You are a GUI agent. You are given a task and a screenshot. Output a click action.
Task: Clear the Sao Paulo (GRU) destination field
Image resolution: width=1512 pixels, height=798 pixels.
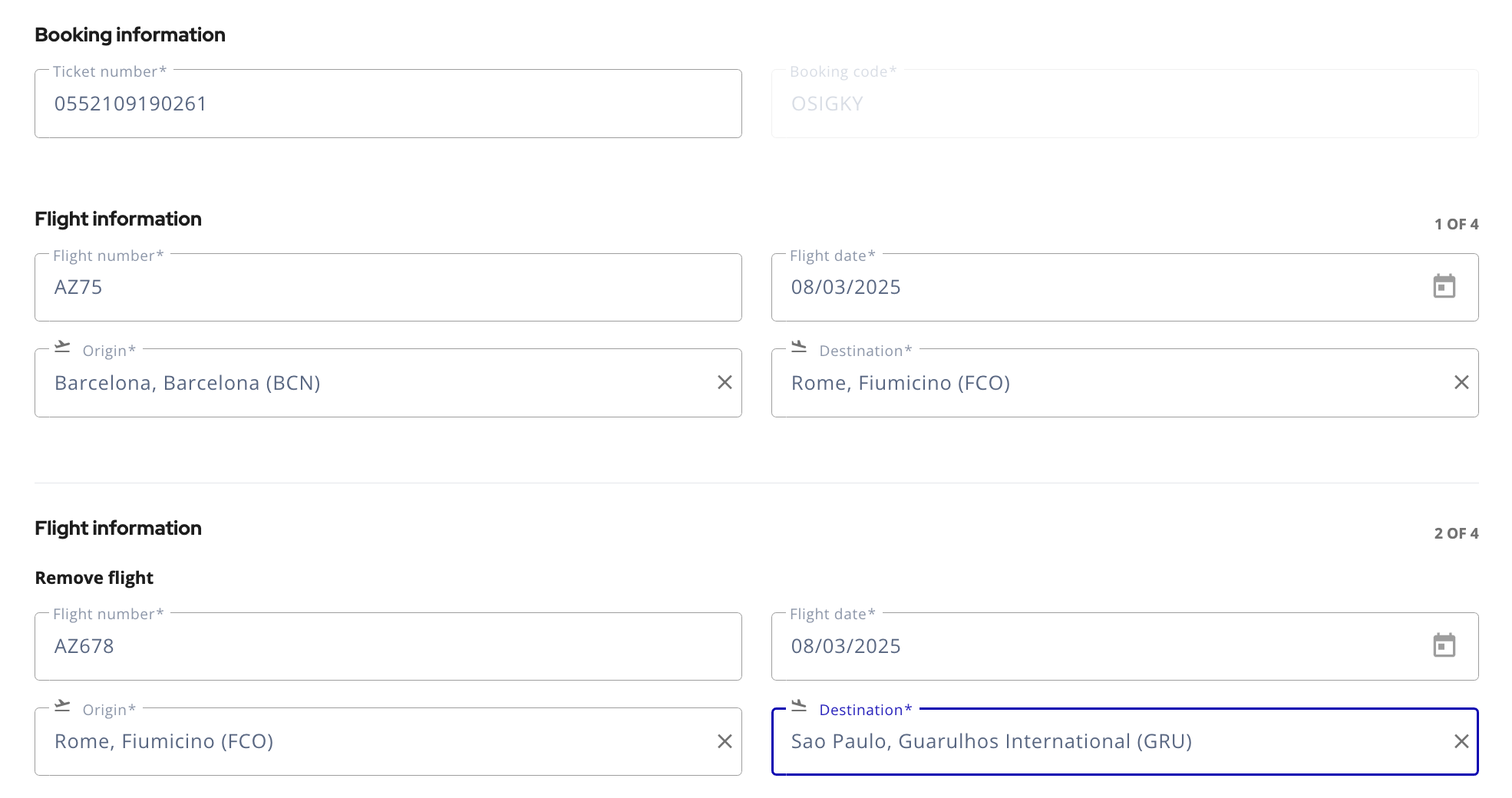[x=1461, y=741]
